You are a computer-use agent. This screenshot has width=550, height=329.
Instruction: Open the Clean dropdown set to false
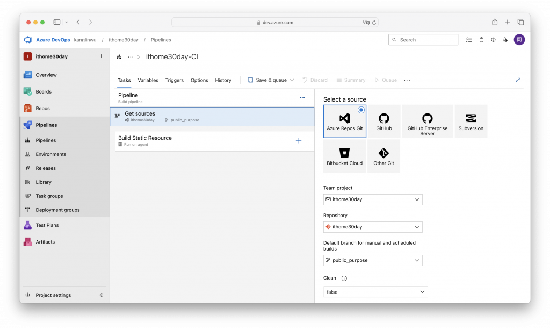(x=375, y=292)
